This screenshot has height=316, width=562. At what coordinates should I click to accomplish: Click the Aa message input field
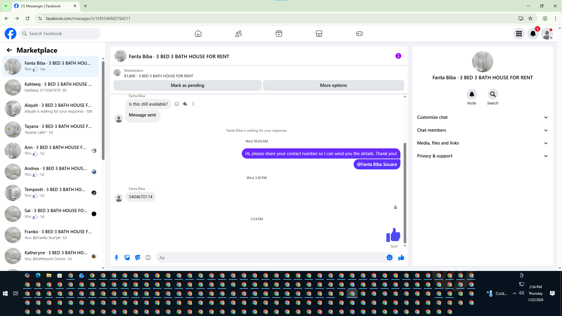pos(271,257)
